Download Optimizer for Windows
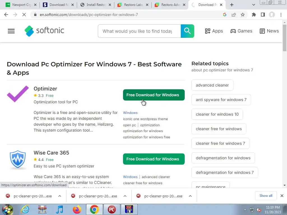The image size is (287, 215). click(x=154, y=95)
